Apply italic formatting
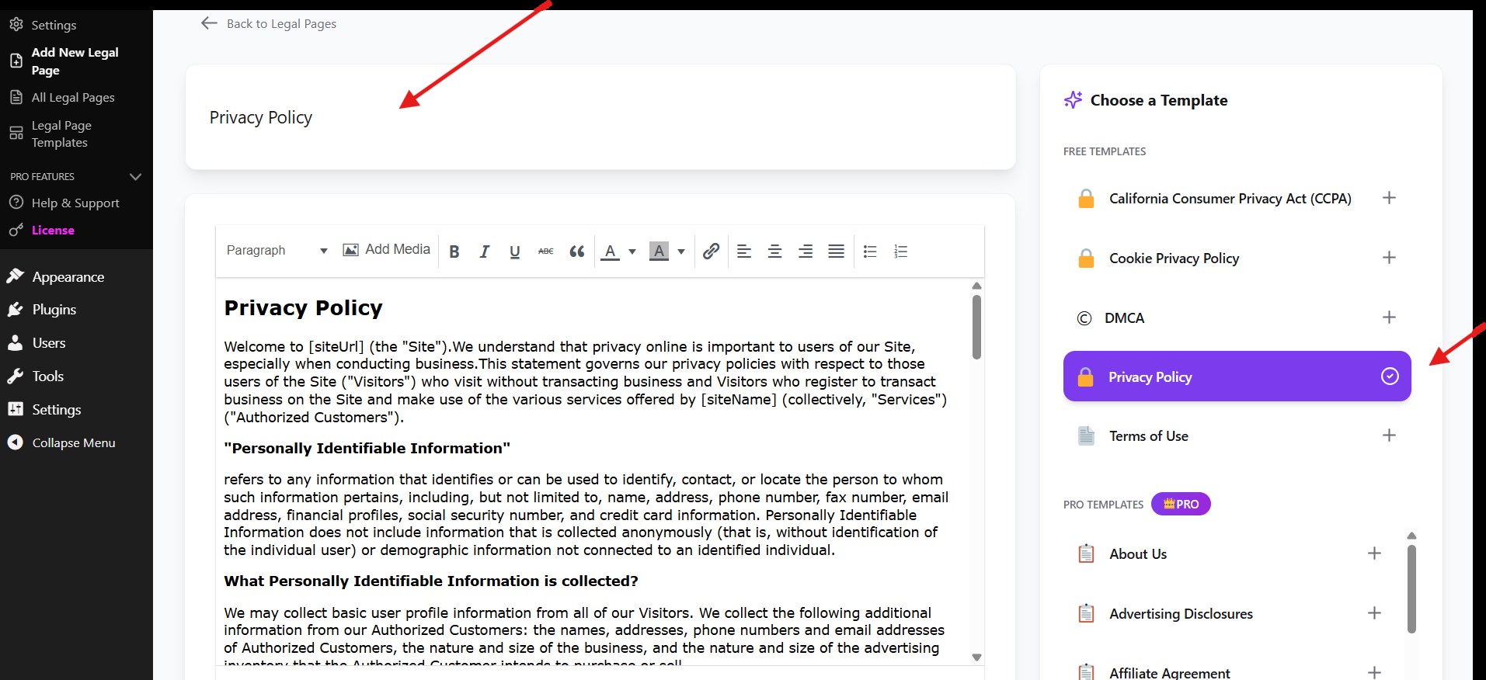The image size is (1486, 680). 485,251
